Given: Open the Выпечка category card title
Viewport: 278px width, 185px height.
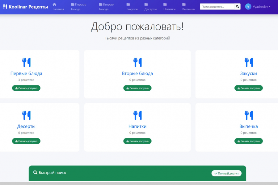Looking at the screenshot, I should point(249,126).
